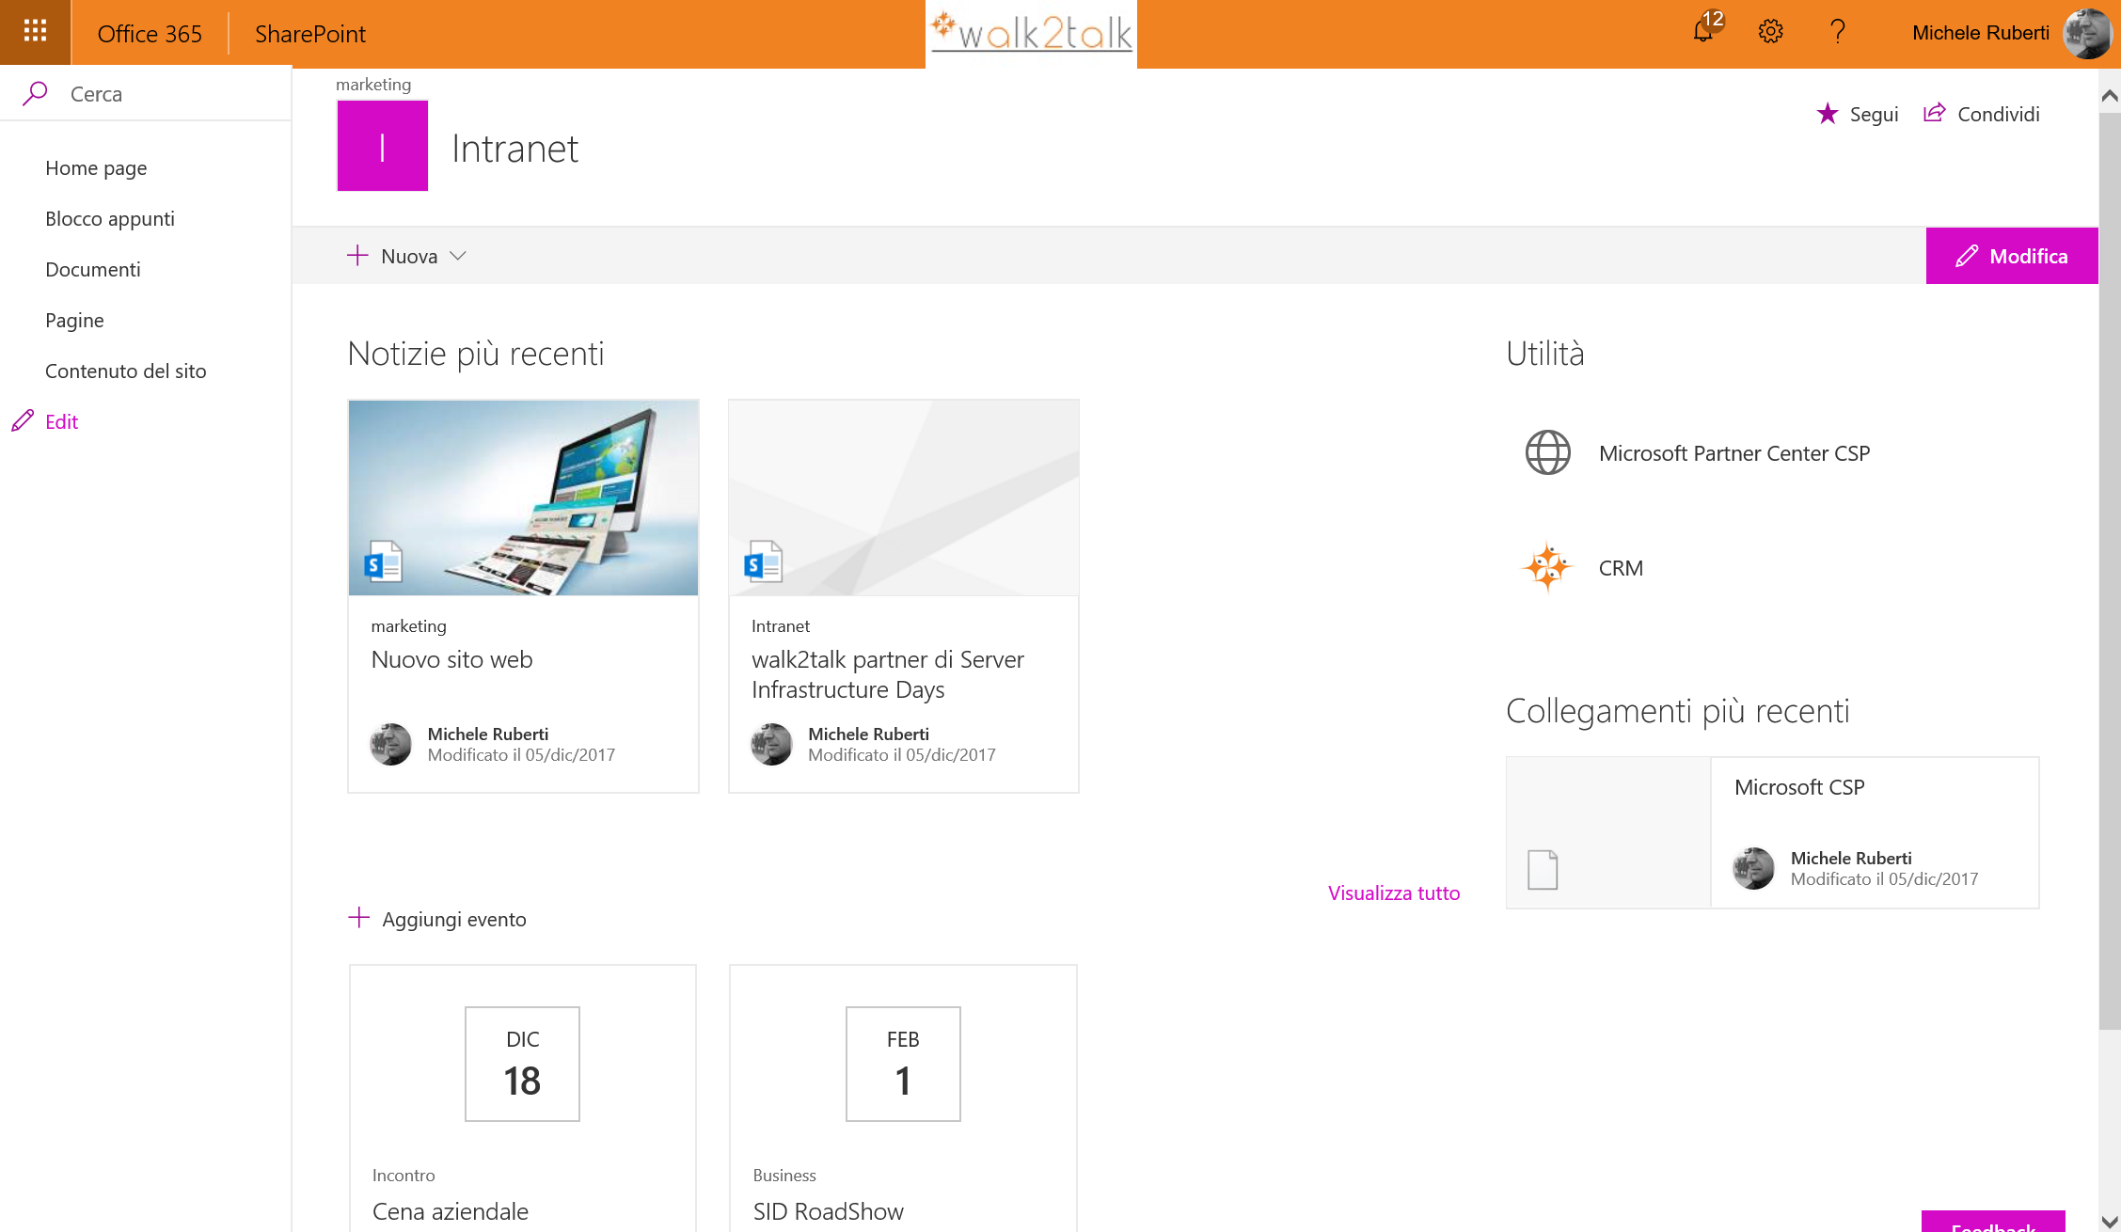Click the search magnifier icon
Screen dimensions: 2121x1232
coord(35,93)
